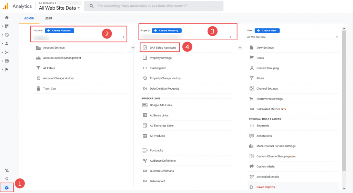Open Discover lightbulb icon in sidebar

[x=7, y=179]
